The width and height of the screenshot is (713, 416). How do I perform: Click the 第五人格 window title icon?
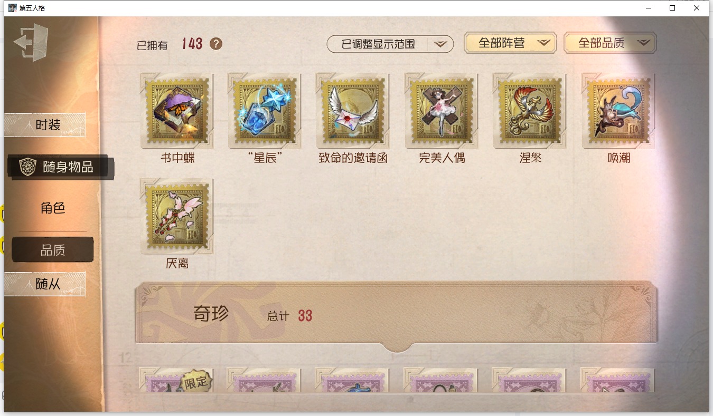[13, 8]
